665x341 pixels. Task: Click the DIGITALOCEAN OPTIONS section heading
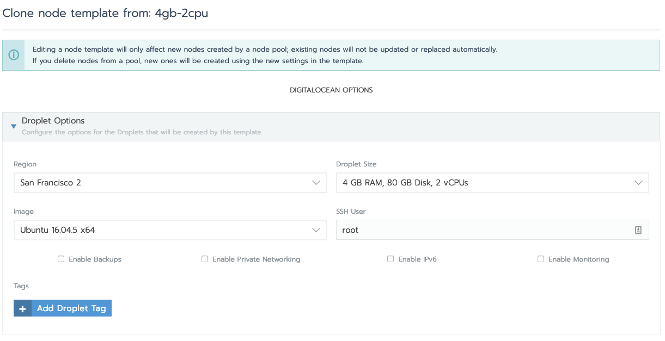coord(331,90)
